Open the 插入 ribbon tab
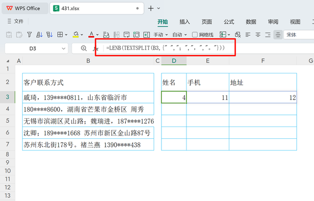314x201 pixels. 184,22
